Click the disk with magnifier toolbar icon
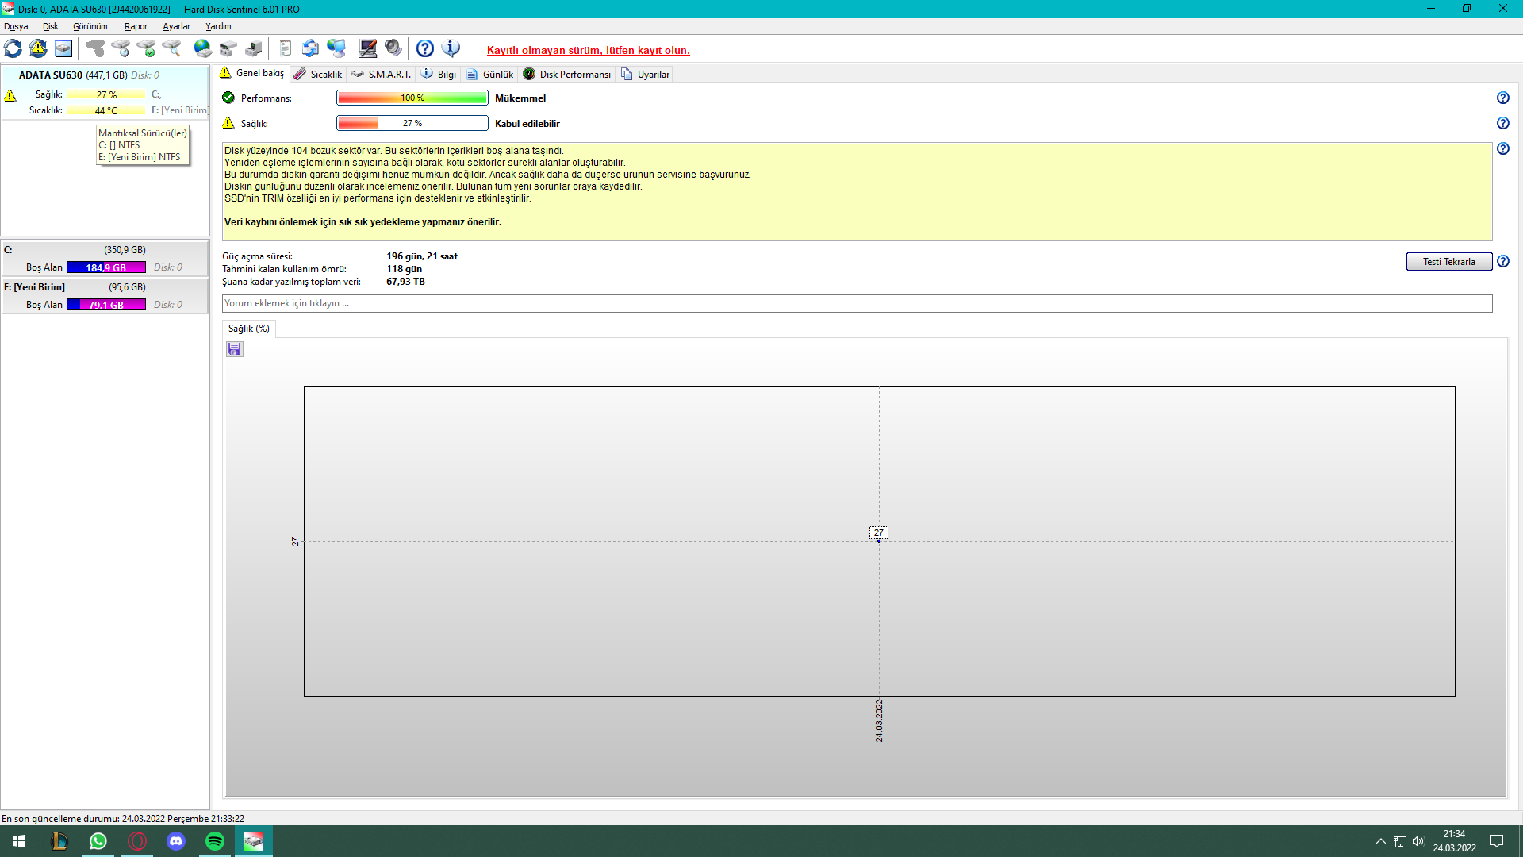The height and width of the screenshot is (857, 1523). (171, 48)
